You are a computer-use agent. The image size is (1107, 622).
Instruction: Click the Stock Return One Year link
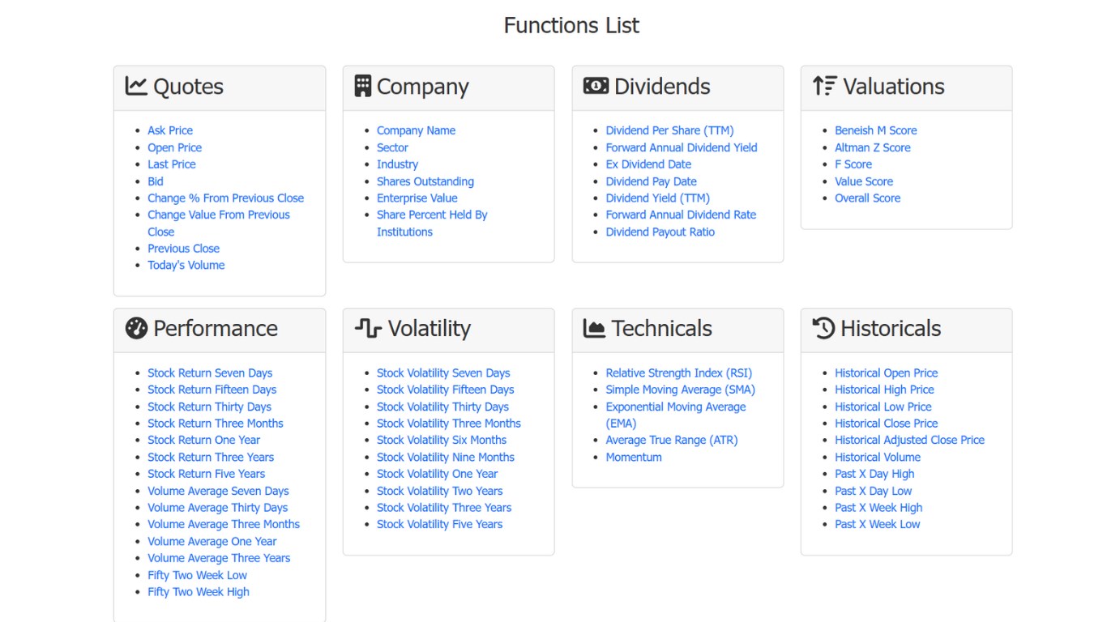click(204, 441)
